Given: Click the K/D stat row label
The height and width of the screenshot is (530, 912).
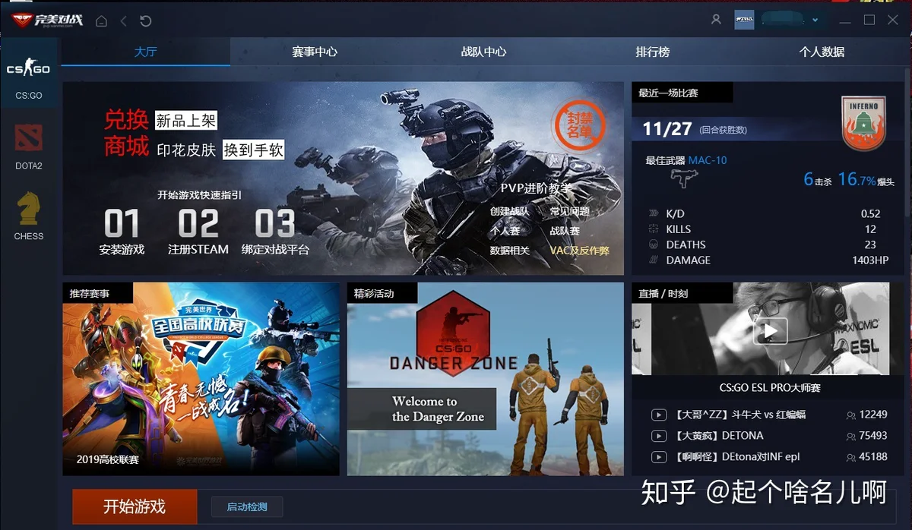Looking at the screenshot, I should [x=676, y=214].
